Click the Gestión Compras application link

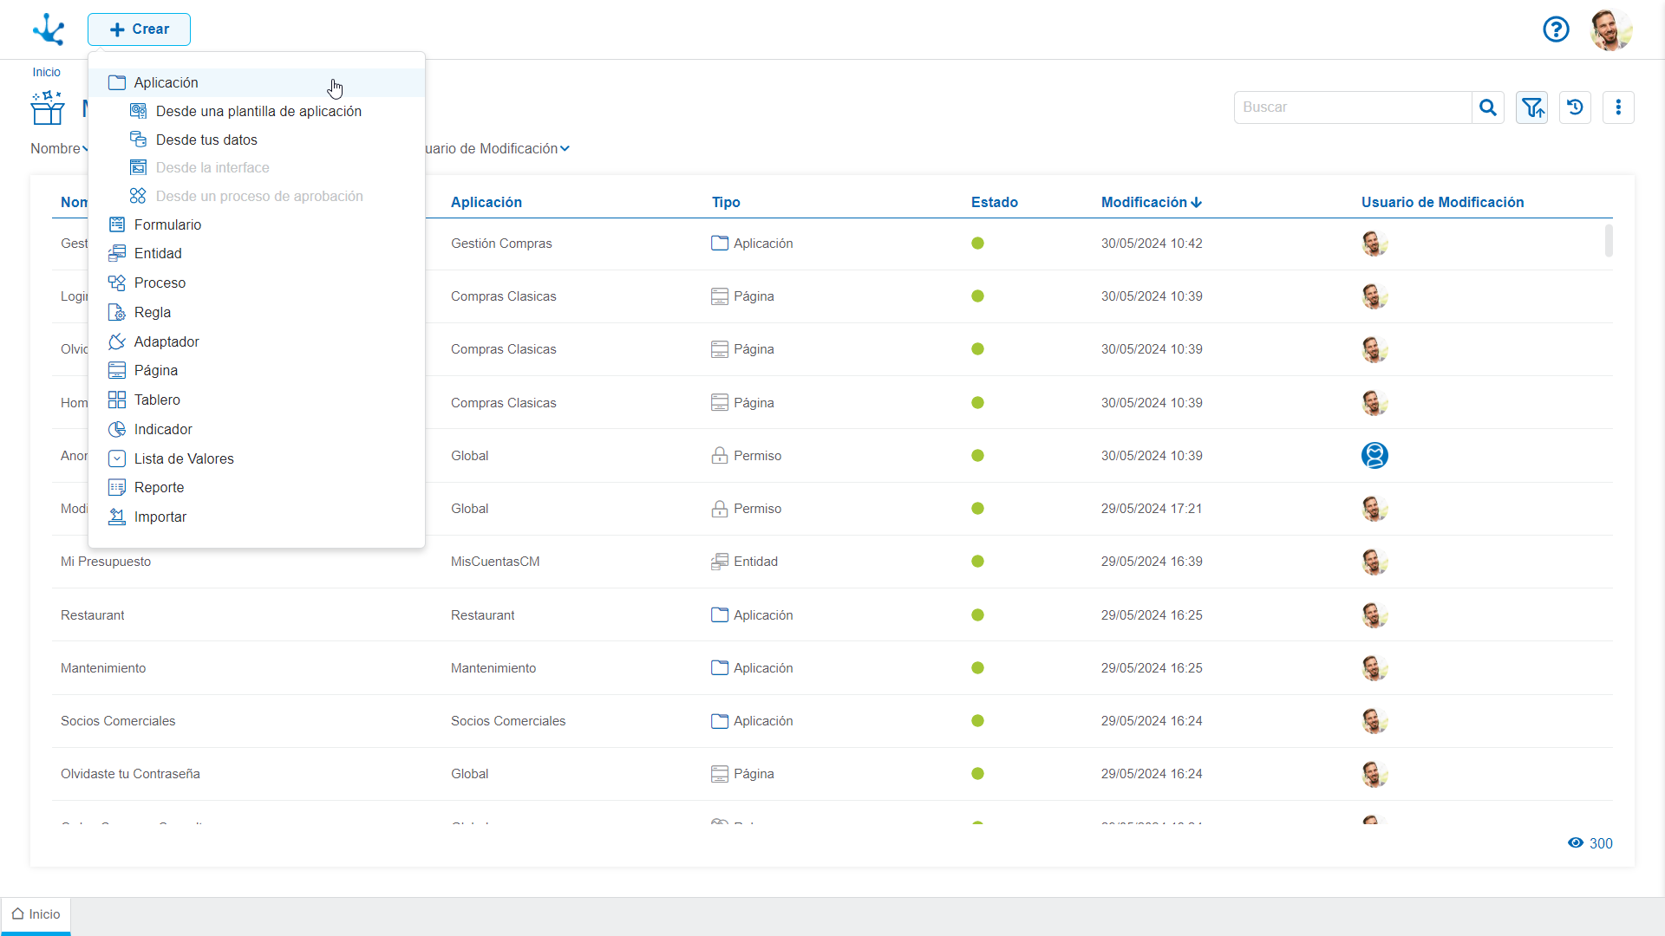[501, 244]
